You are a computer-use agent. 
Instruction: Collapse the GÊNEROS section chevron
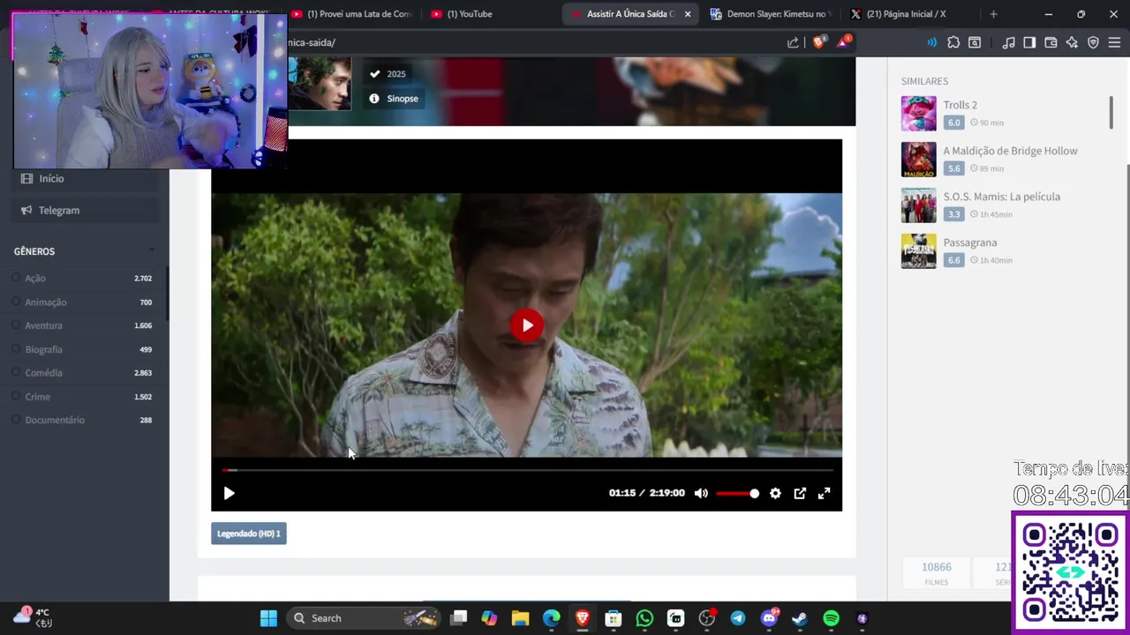coord(152,251)
